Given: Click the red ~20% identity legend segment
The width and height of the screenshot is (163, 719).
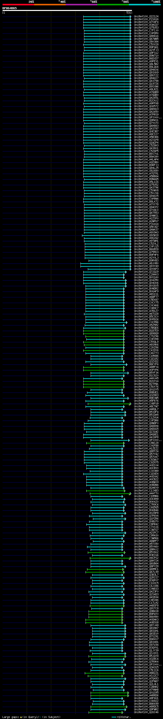Looking at the screenshot, I should (x=18, y=5).
